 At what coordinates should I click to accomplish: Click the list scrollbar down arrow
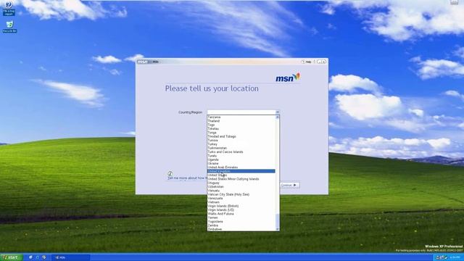(277, 229)
